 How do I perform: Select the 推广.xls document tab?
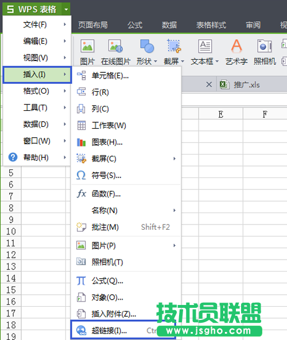[251, 84]
